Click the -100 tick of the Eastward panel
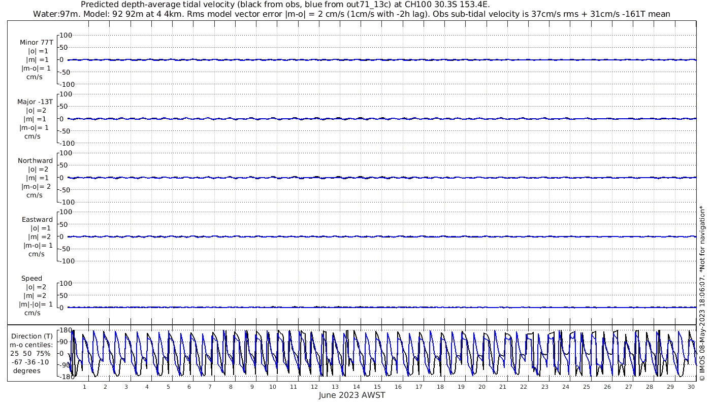The width and height of the screenshot is (711, 406). 66,261
